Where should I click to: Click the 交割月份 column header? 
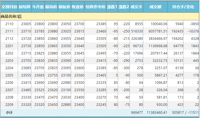[9, 6]
